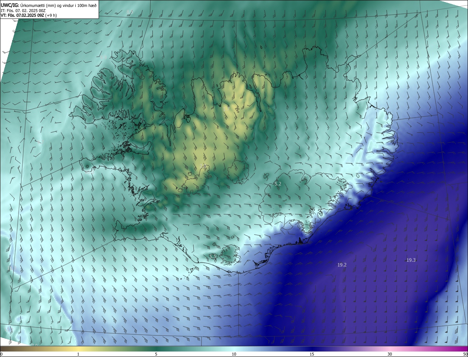Click the colour scale tick labelled 15
The image size is (468, 357).
point(312,354)
